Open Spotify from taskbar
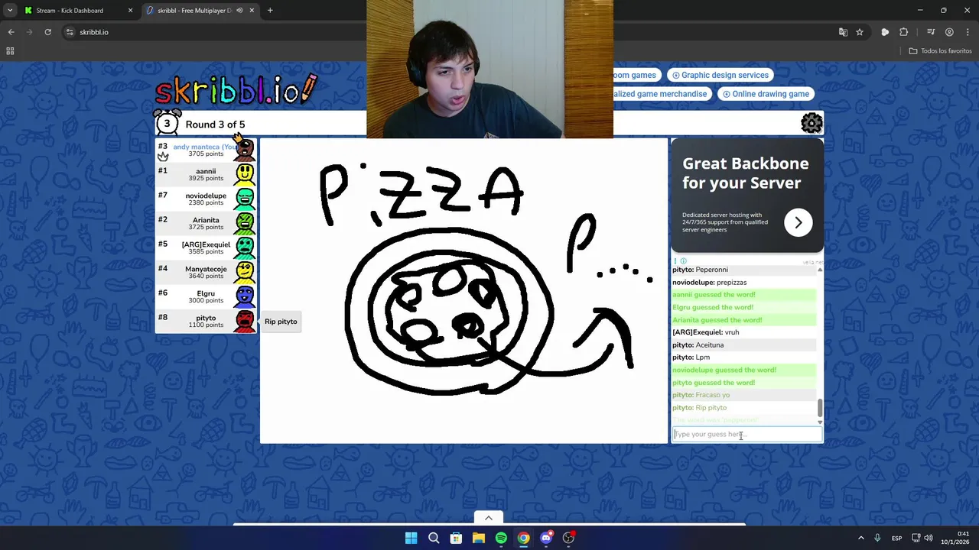Viewport: 979px width, 550px height. [501, 538]
